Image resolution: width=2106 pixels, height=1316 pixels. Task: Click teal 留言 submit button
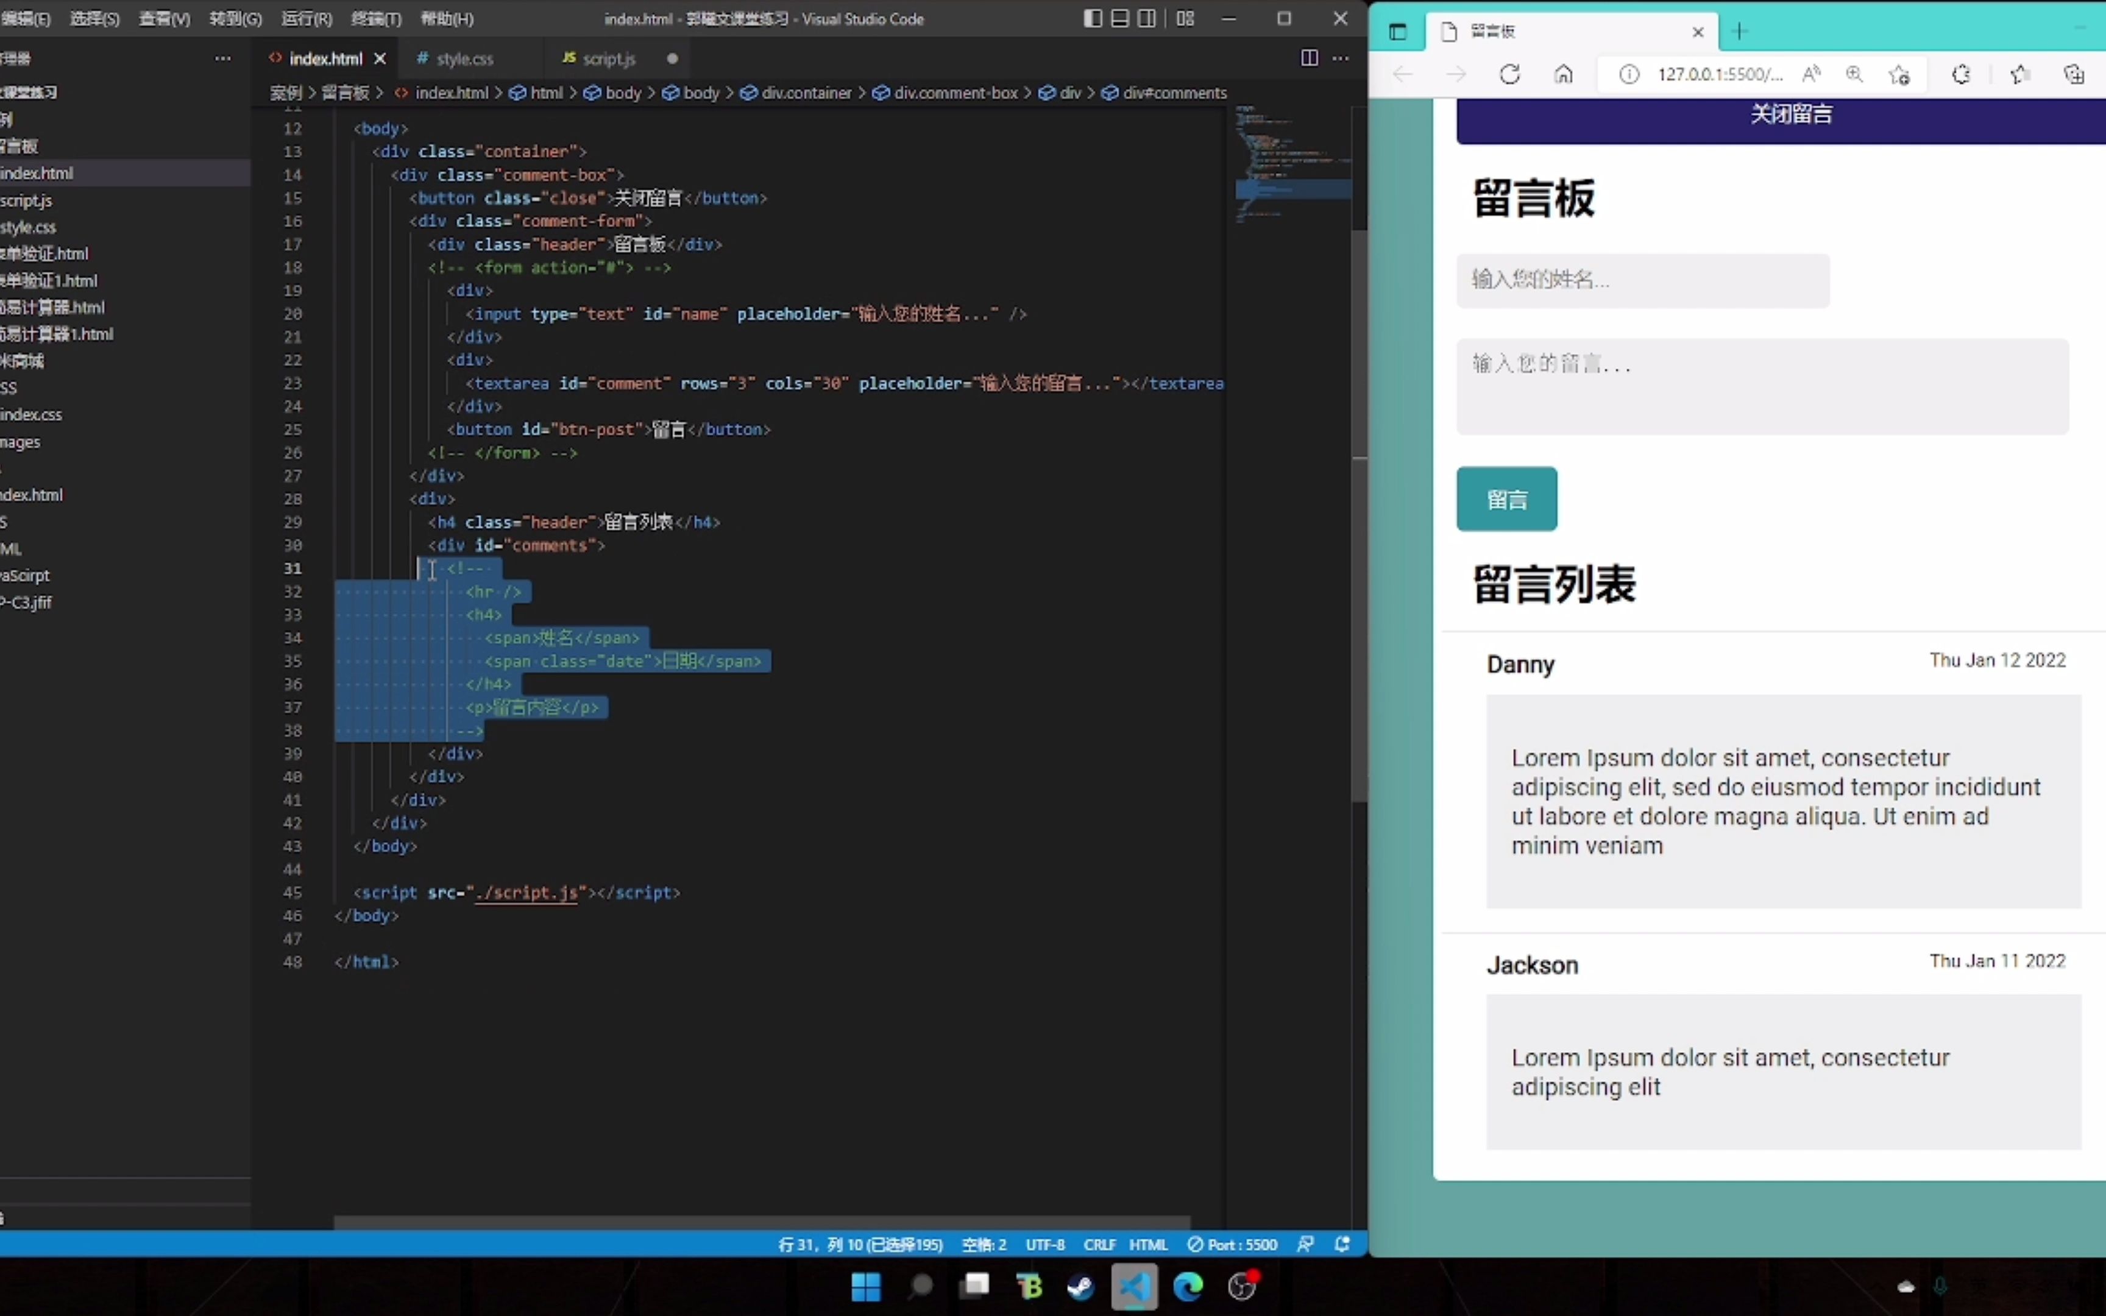pyautogui.click(x=1507, y=500)
